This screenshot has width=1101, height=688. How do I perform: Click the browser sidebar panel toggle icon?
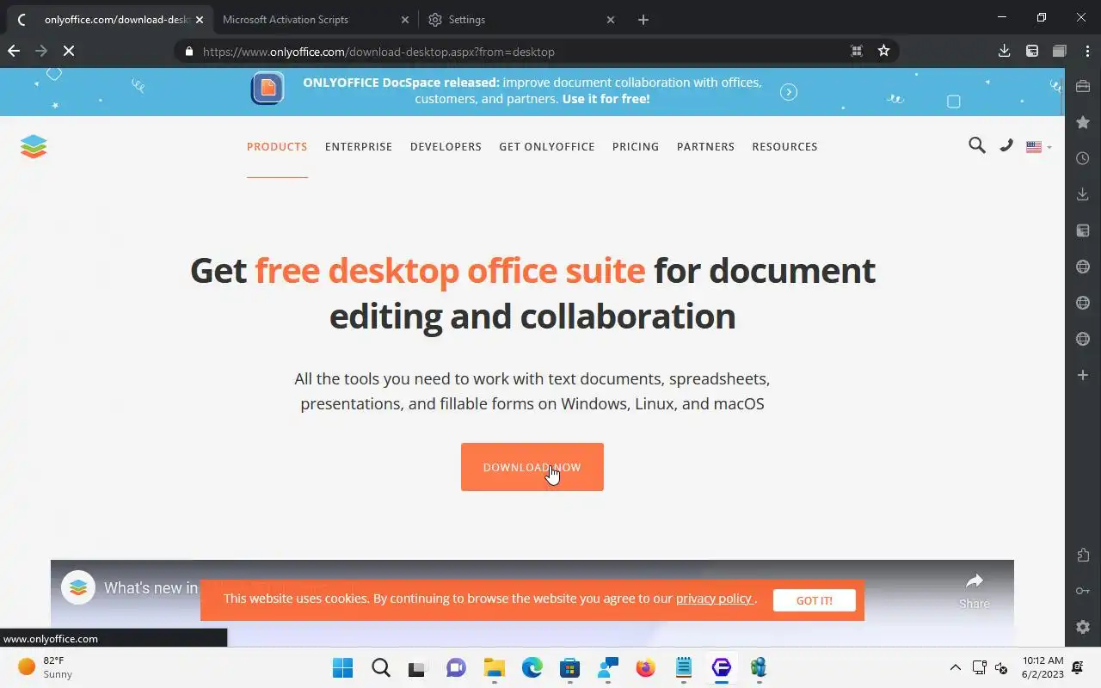pyautogui.click(x=1032, y=51)
